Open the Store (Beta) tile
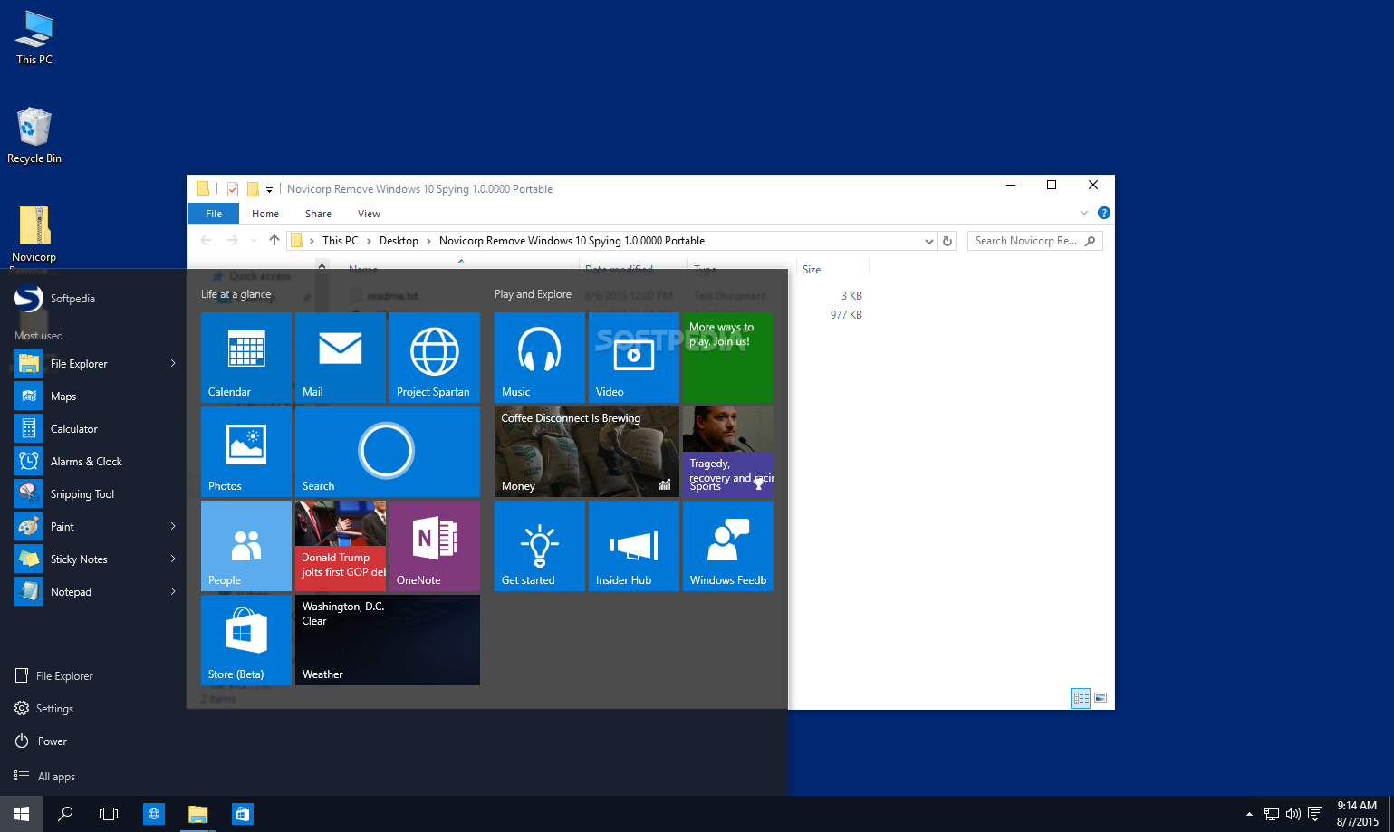This screenshot has height=832, width=1394. click(246, 640)
